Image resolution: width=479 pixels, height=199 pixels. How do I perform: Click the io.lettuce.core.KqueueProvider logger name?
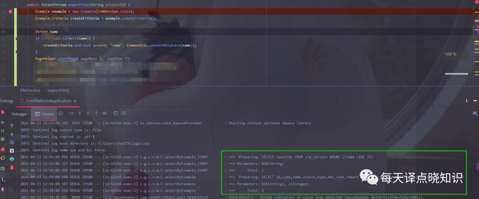click(x=171, y=123)
